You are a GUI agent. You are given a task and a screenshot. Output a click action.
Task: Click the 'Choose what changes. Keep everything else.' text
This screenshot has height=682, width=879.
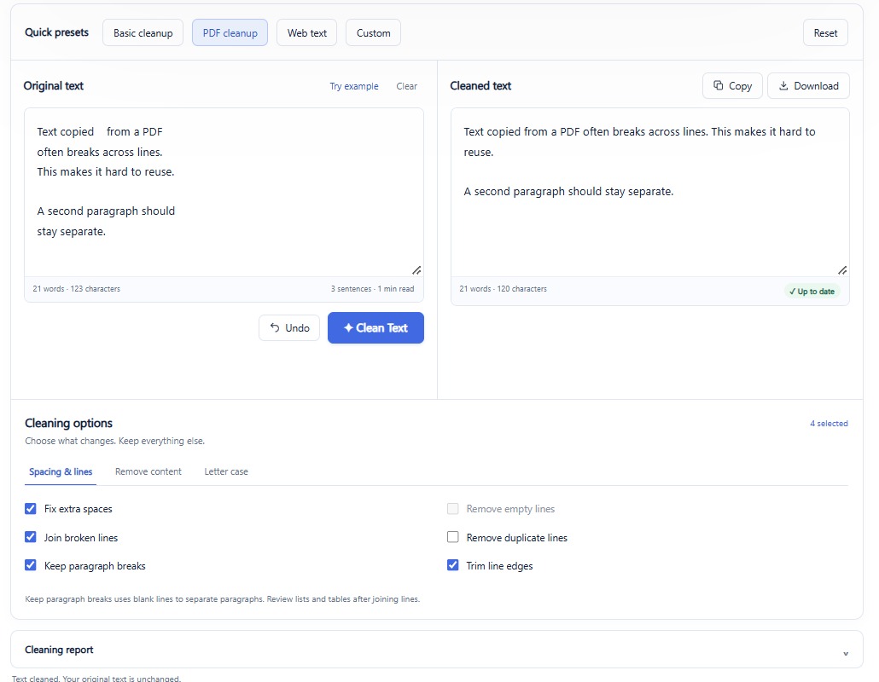click(x=114, y=441)
